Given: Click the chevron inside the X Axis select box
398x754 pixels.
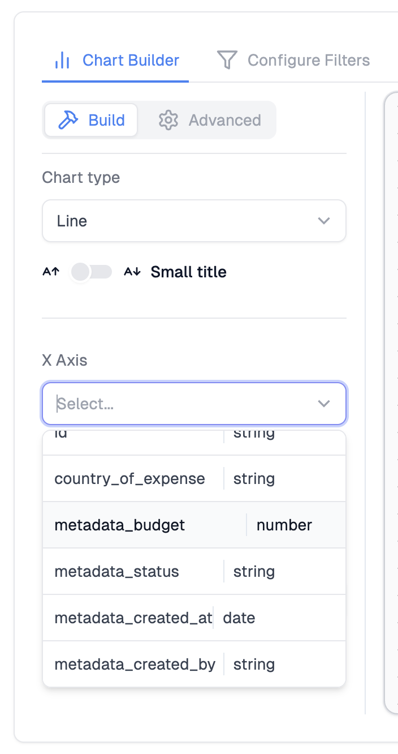Looking at the screenshot, I should 324,404.
